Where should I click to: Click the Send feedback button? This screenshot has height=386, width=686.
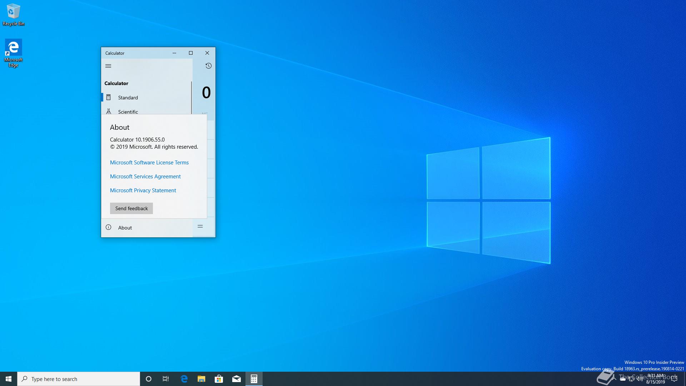click(131, 208)
